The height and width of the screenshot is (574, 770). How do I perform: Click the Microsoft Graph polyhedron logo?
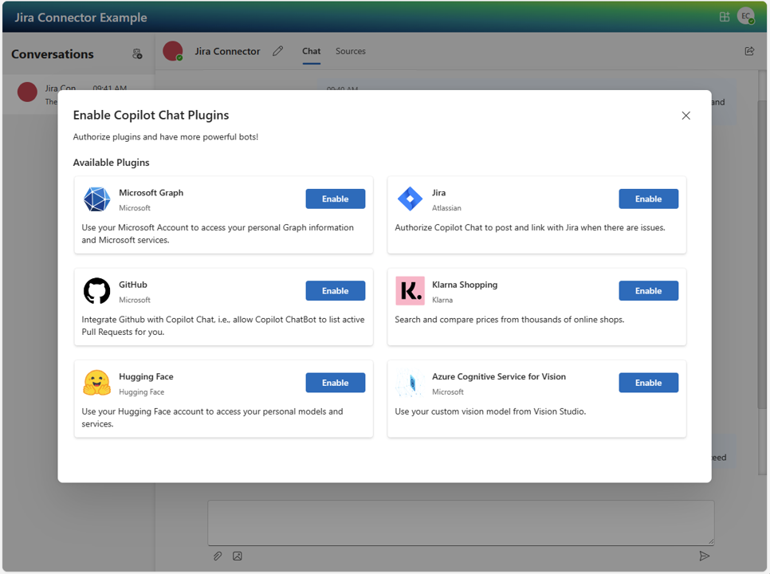click(x=96, y=199)
